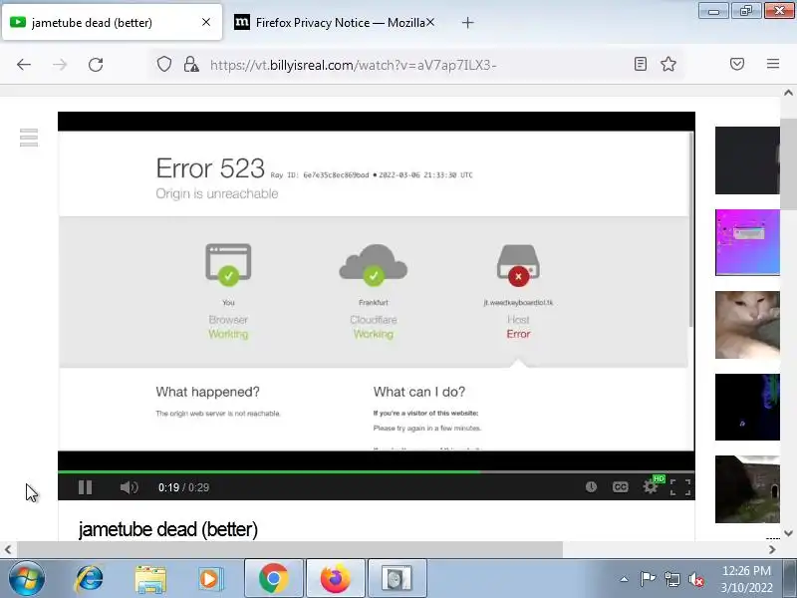
Task: Open the watch later clock icon
Action: (x=591, y=486)
